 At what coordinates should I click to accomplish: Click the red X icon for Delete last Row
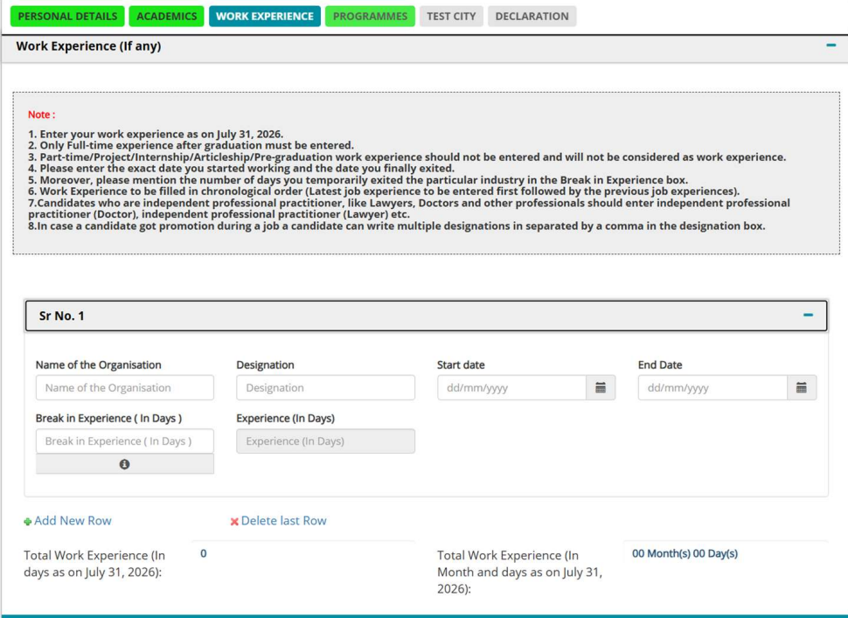(234, 522)
